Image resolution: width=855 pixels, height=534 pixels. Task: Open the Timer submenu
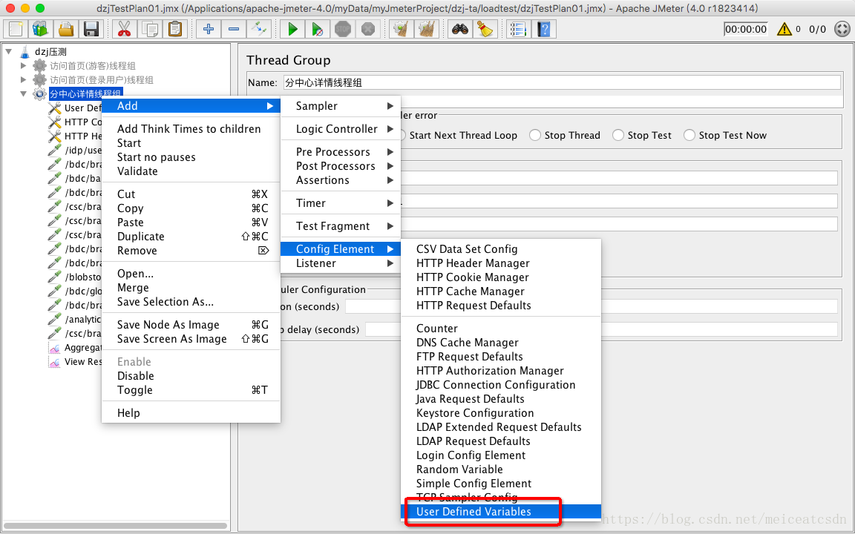(x=341, y=202)
